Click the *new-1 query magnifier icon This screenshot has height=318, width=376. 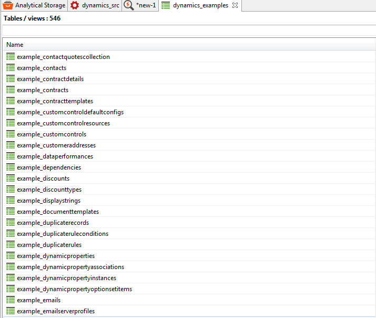coord(129,5)
